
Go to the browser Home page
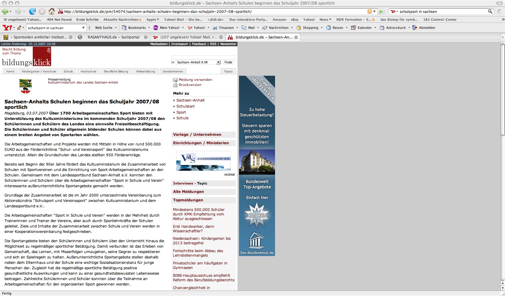point(52,11)
